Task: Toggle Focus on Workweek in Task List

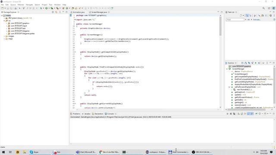Action: [255, 15]
